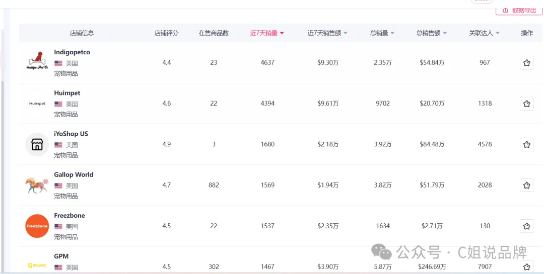Click the US flag under Freezbone
The width and height of the screenshot is (544, 274).
point(58,227)
